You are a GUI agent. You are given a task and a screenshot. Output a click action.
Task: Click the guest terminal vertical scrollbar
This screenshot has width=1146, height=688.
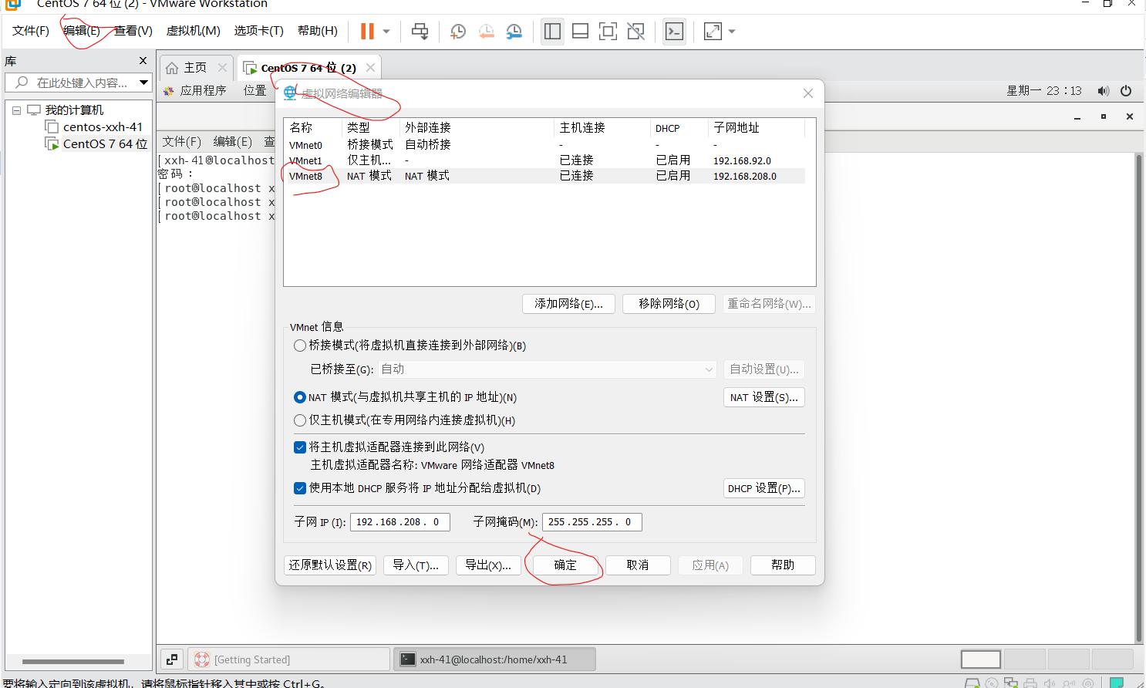pos(1138,397)
